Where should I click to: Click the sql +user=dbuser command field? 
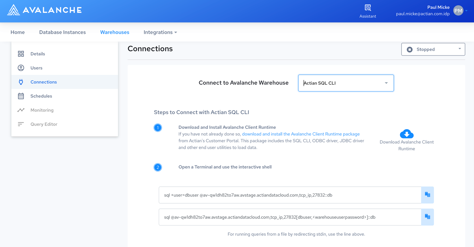[x=290, y=195]
